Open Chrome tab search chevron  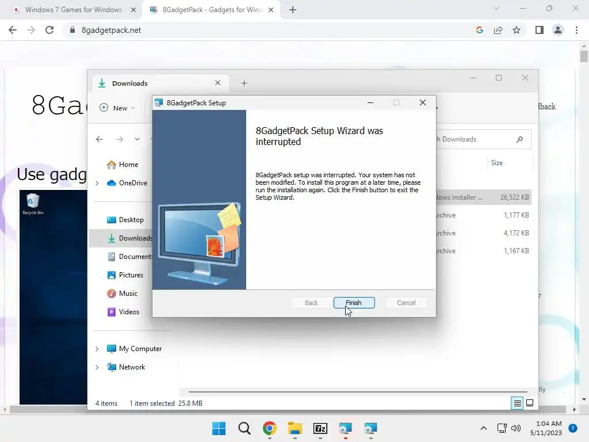coord(496,8)
